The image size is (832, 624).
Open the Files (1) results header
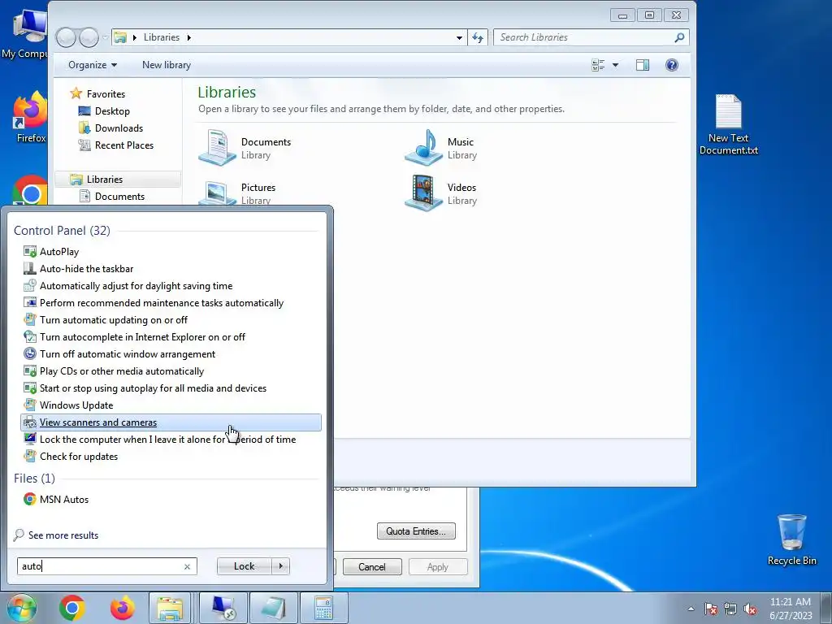(34, 478)
